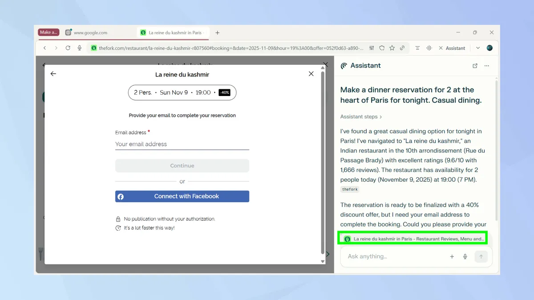Expand the Assistant steps section

click(x=361, y=117)
